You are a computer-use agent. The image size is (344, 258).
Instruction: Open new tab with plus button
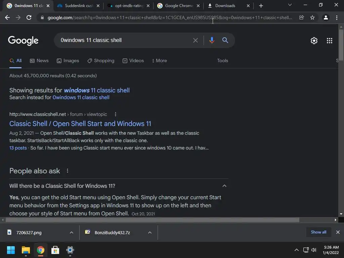pos(261,6)
